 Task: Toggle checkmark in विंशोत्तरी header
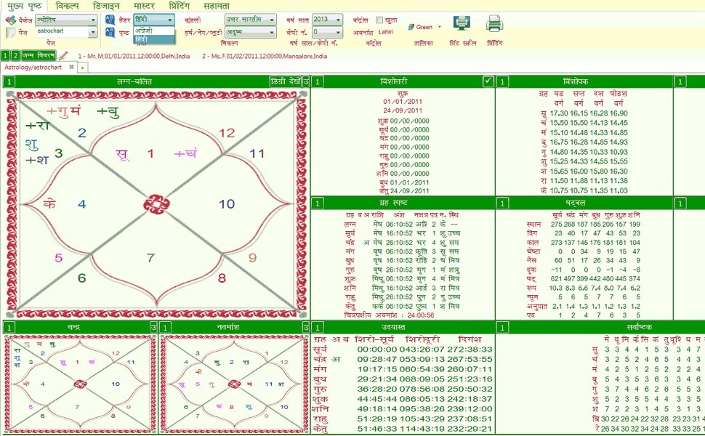488,81
